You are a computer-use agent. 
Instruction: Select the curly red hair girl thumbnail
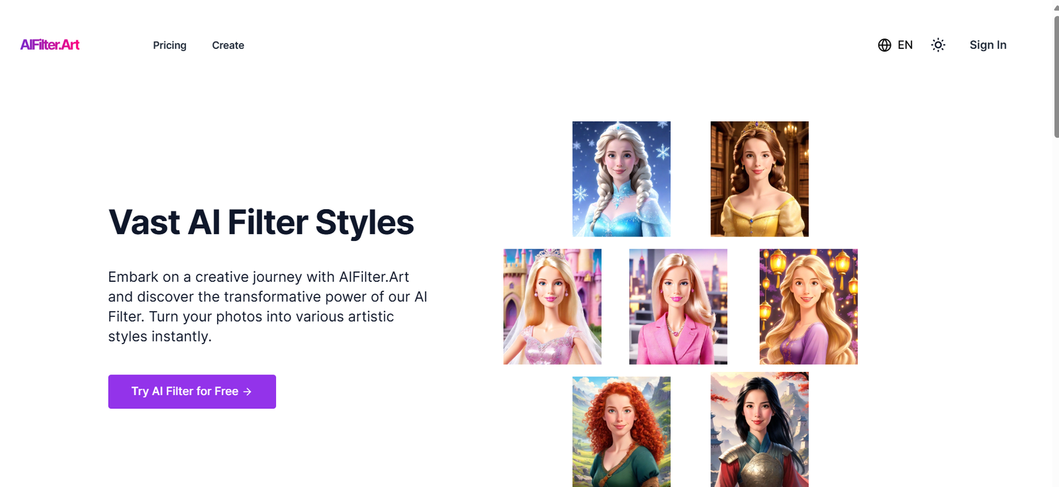coord(622,431)
